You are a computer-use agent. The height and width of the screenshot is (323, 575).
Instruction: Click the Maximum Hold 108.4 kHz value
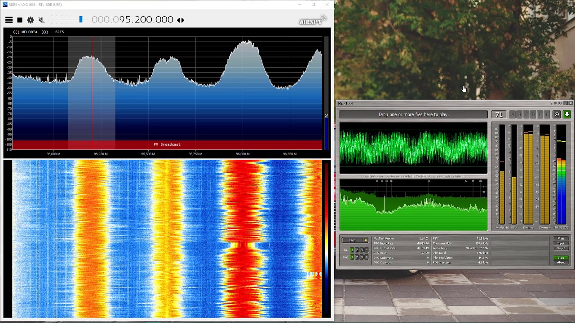481,243
